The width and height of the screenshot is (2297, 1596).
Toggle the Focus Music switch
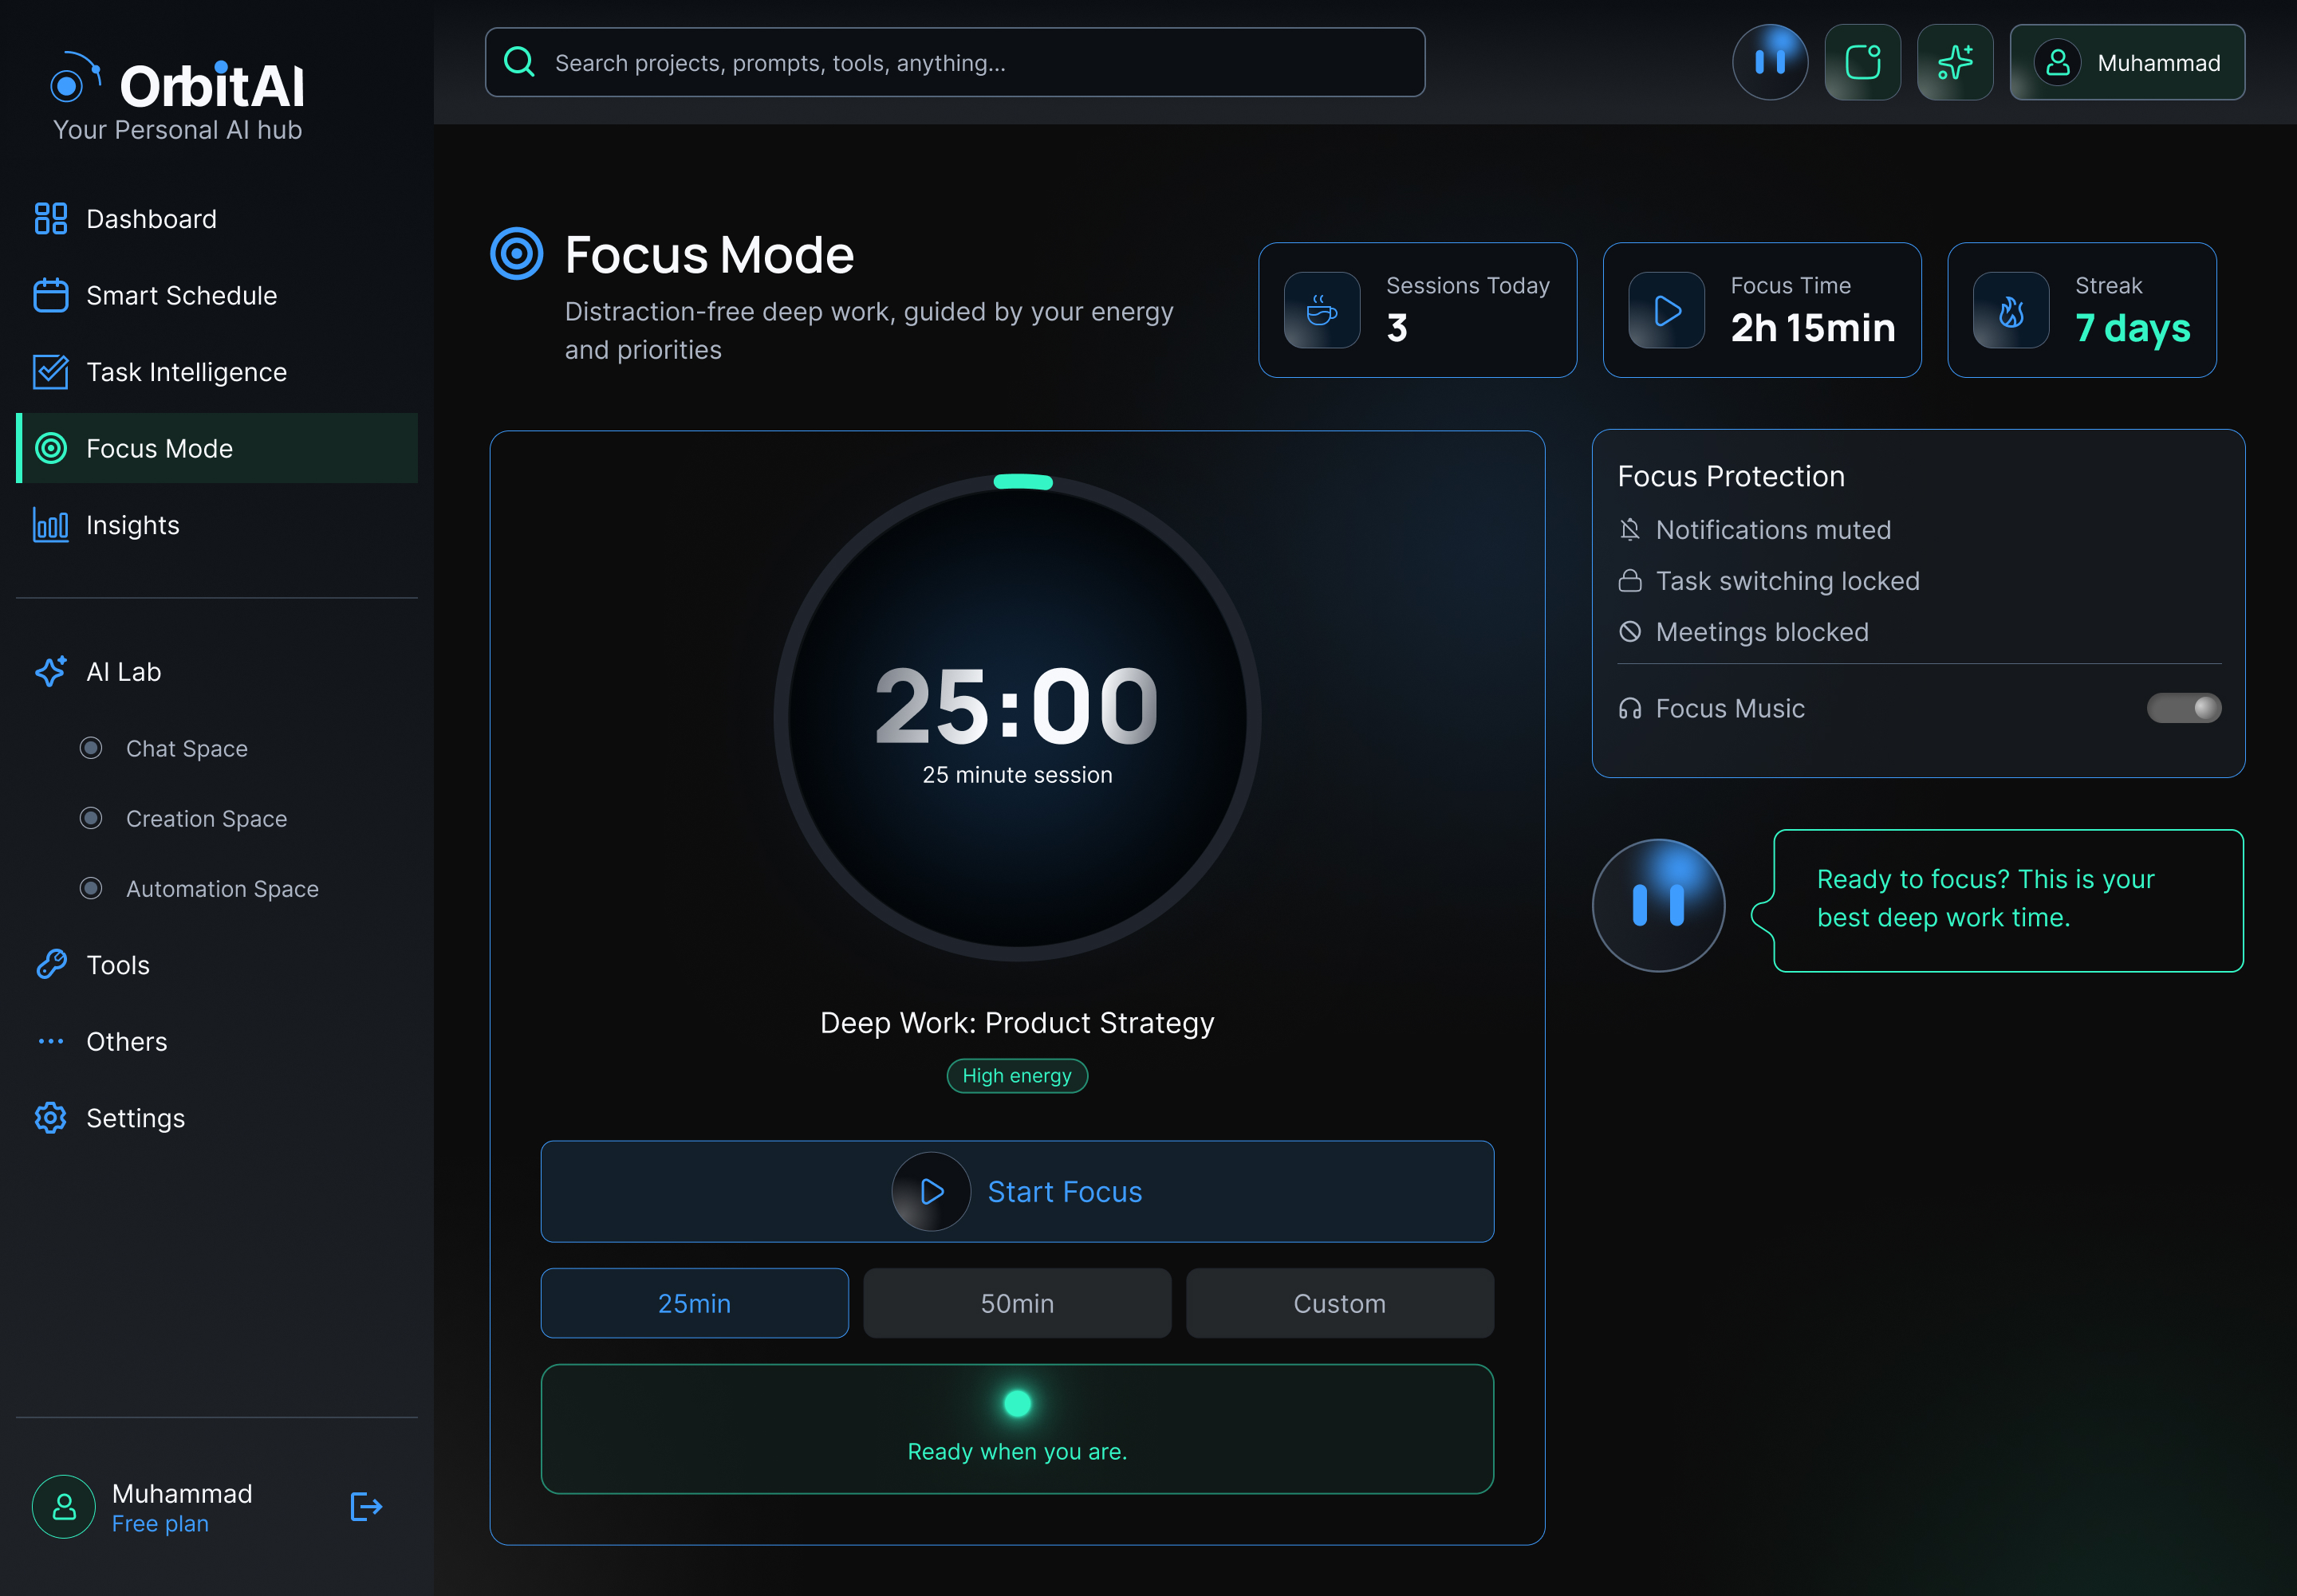pyautogui.click(x=2183, y=708)
